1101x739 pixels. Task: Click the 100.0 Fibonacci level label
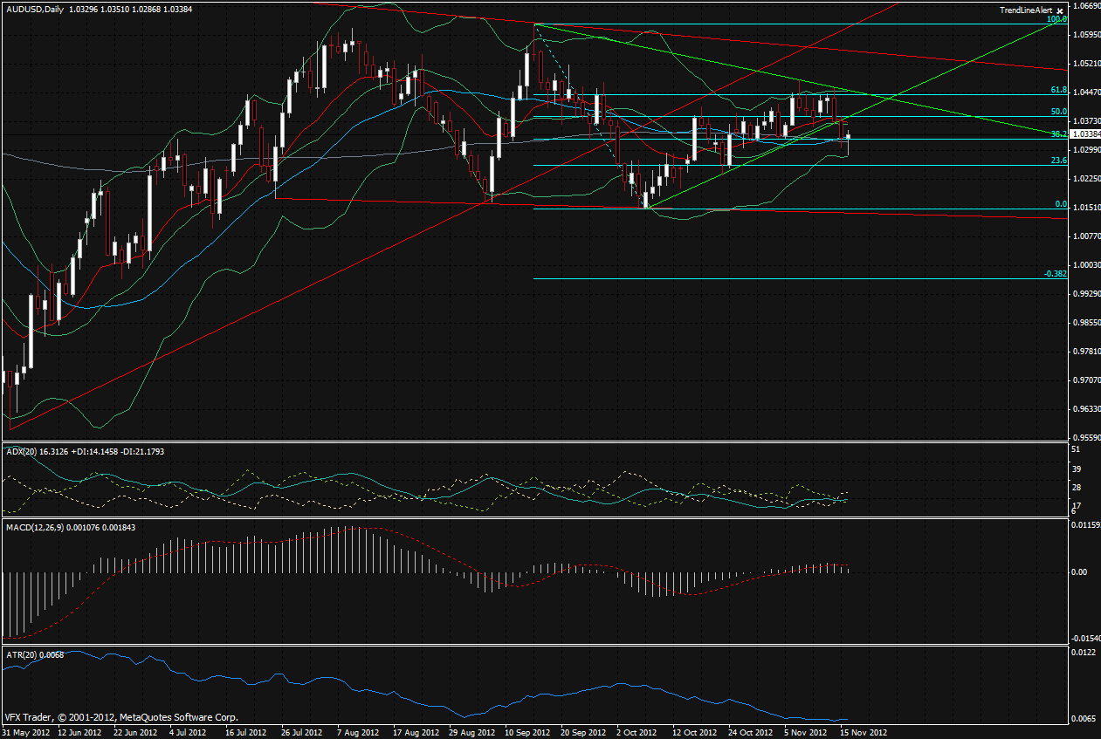(1056, 19)
